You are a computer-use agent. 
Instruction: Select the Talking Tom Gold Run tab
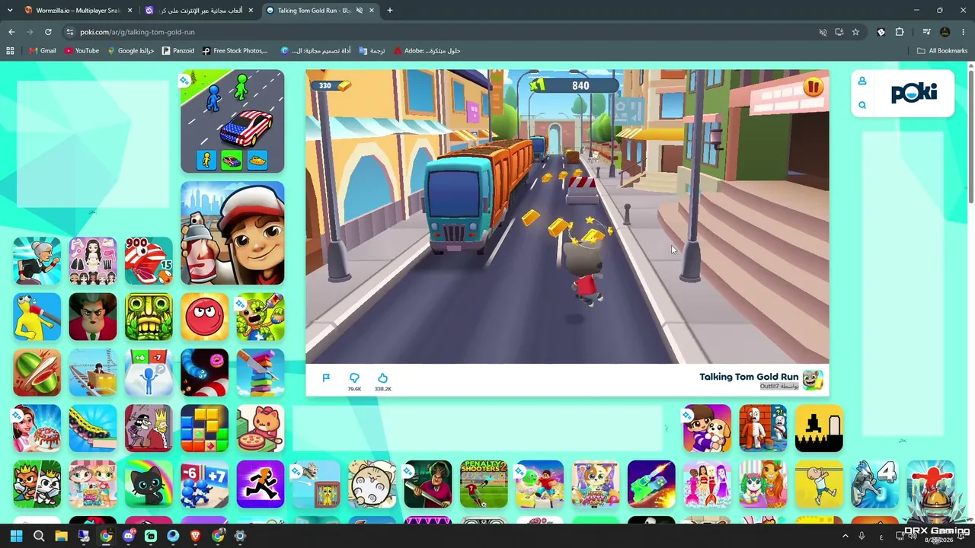tap(320, 11)
